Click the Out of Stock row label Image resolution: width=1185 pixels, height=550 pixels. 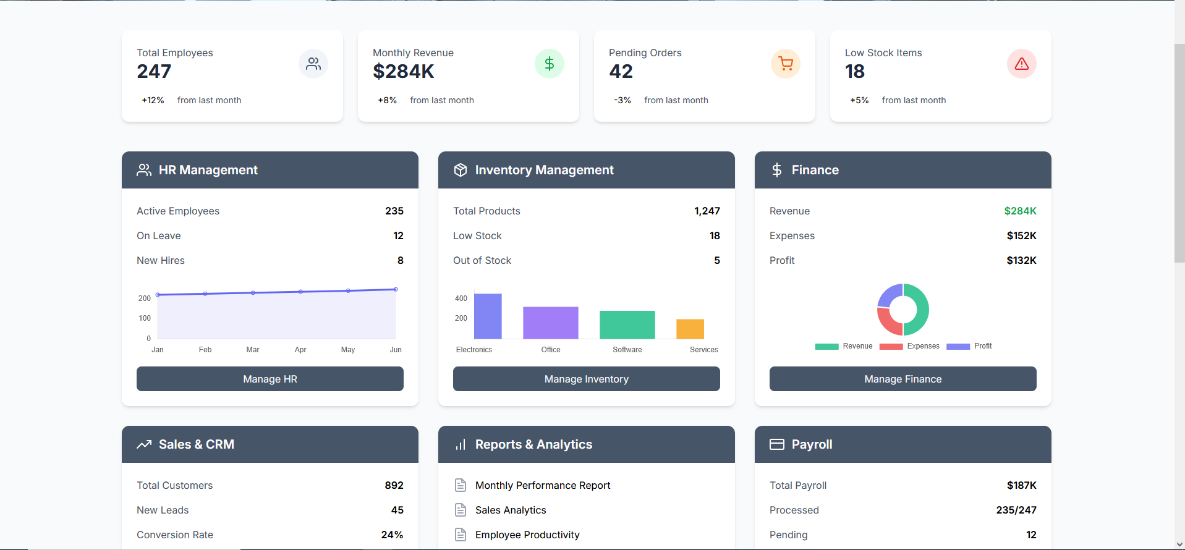[x=482, y=260]
